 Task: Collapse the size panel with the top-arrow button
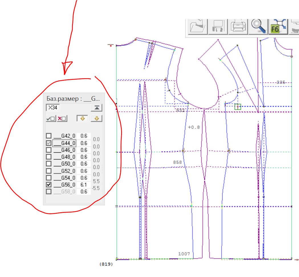coord(97,108)
